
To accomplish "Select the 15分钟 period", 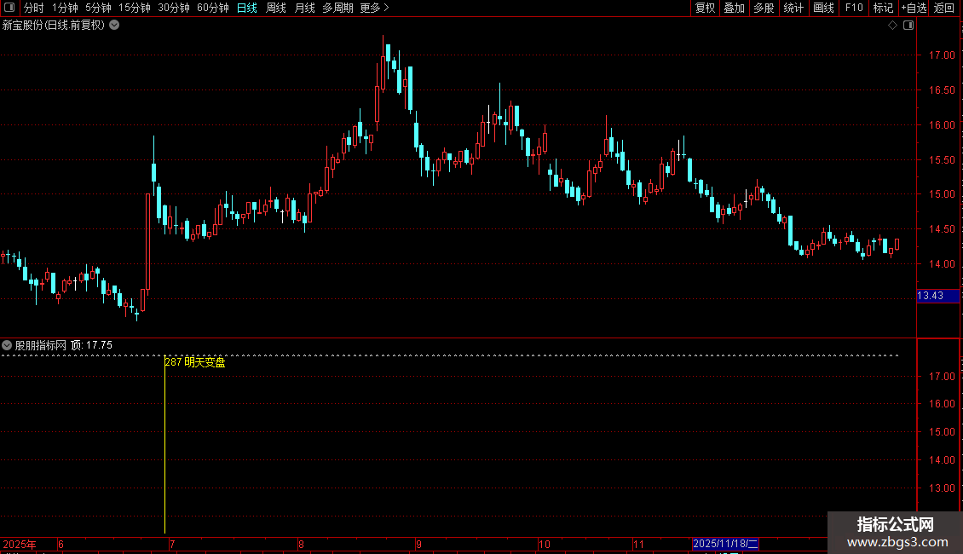I will [x=134, y=8].
